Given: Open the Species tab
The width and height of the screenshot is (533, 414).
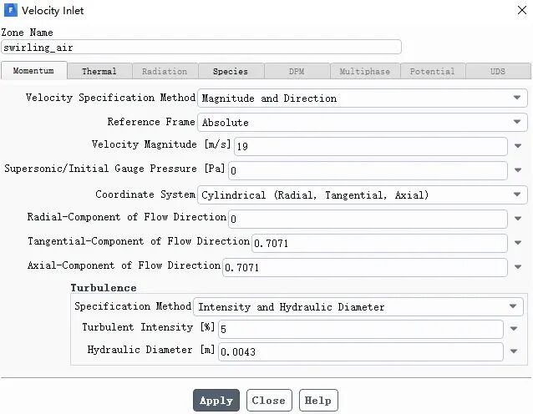Looking at the screenshot, I should [x=230, y=72].
